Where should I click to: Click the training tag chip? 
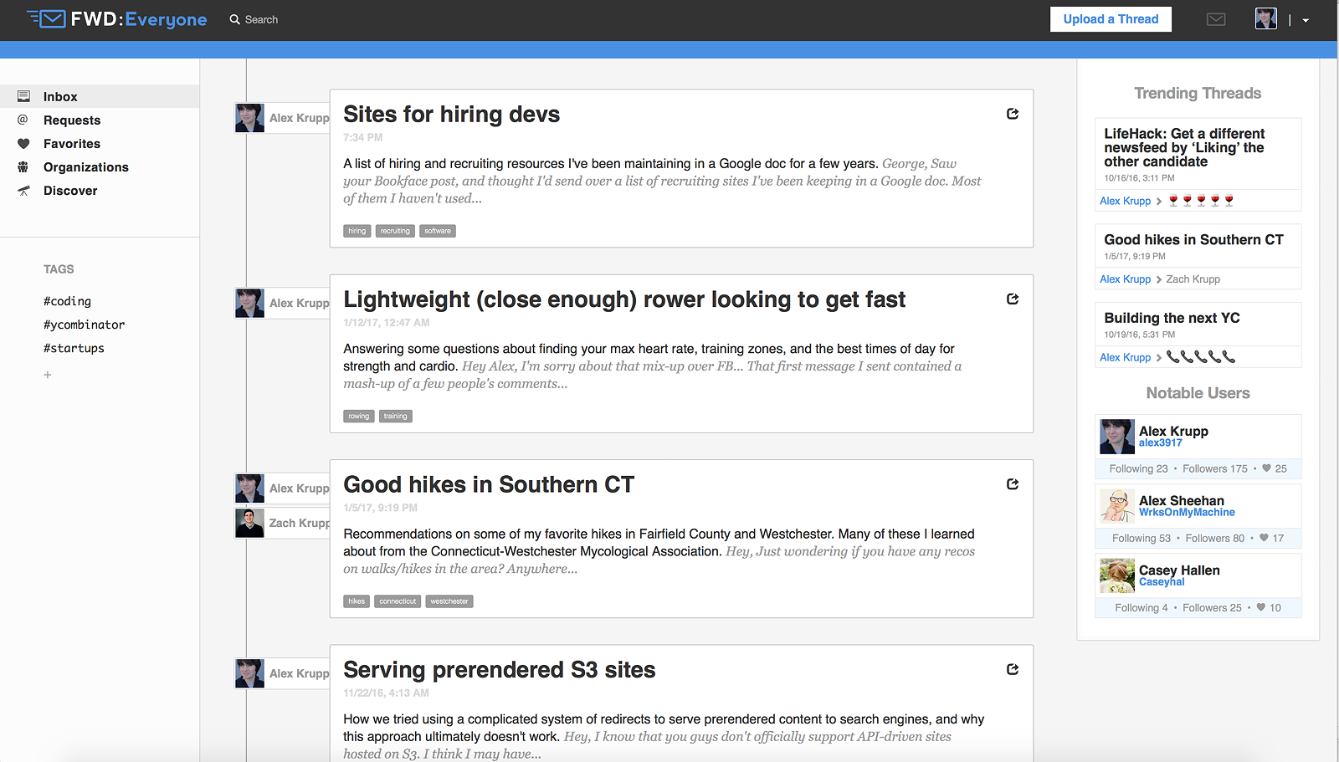click(x=396, y=417)
